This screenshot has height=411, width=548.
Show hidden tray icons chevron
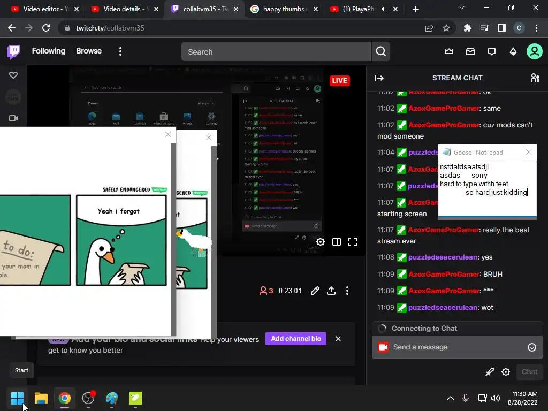pos(451,398)
